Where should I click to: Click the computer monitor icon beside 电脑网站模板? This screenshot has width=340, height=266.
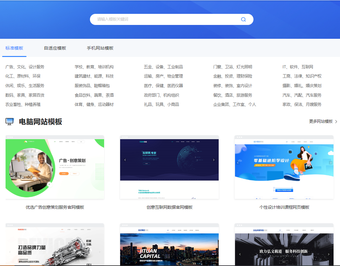coord(10,122)
